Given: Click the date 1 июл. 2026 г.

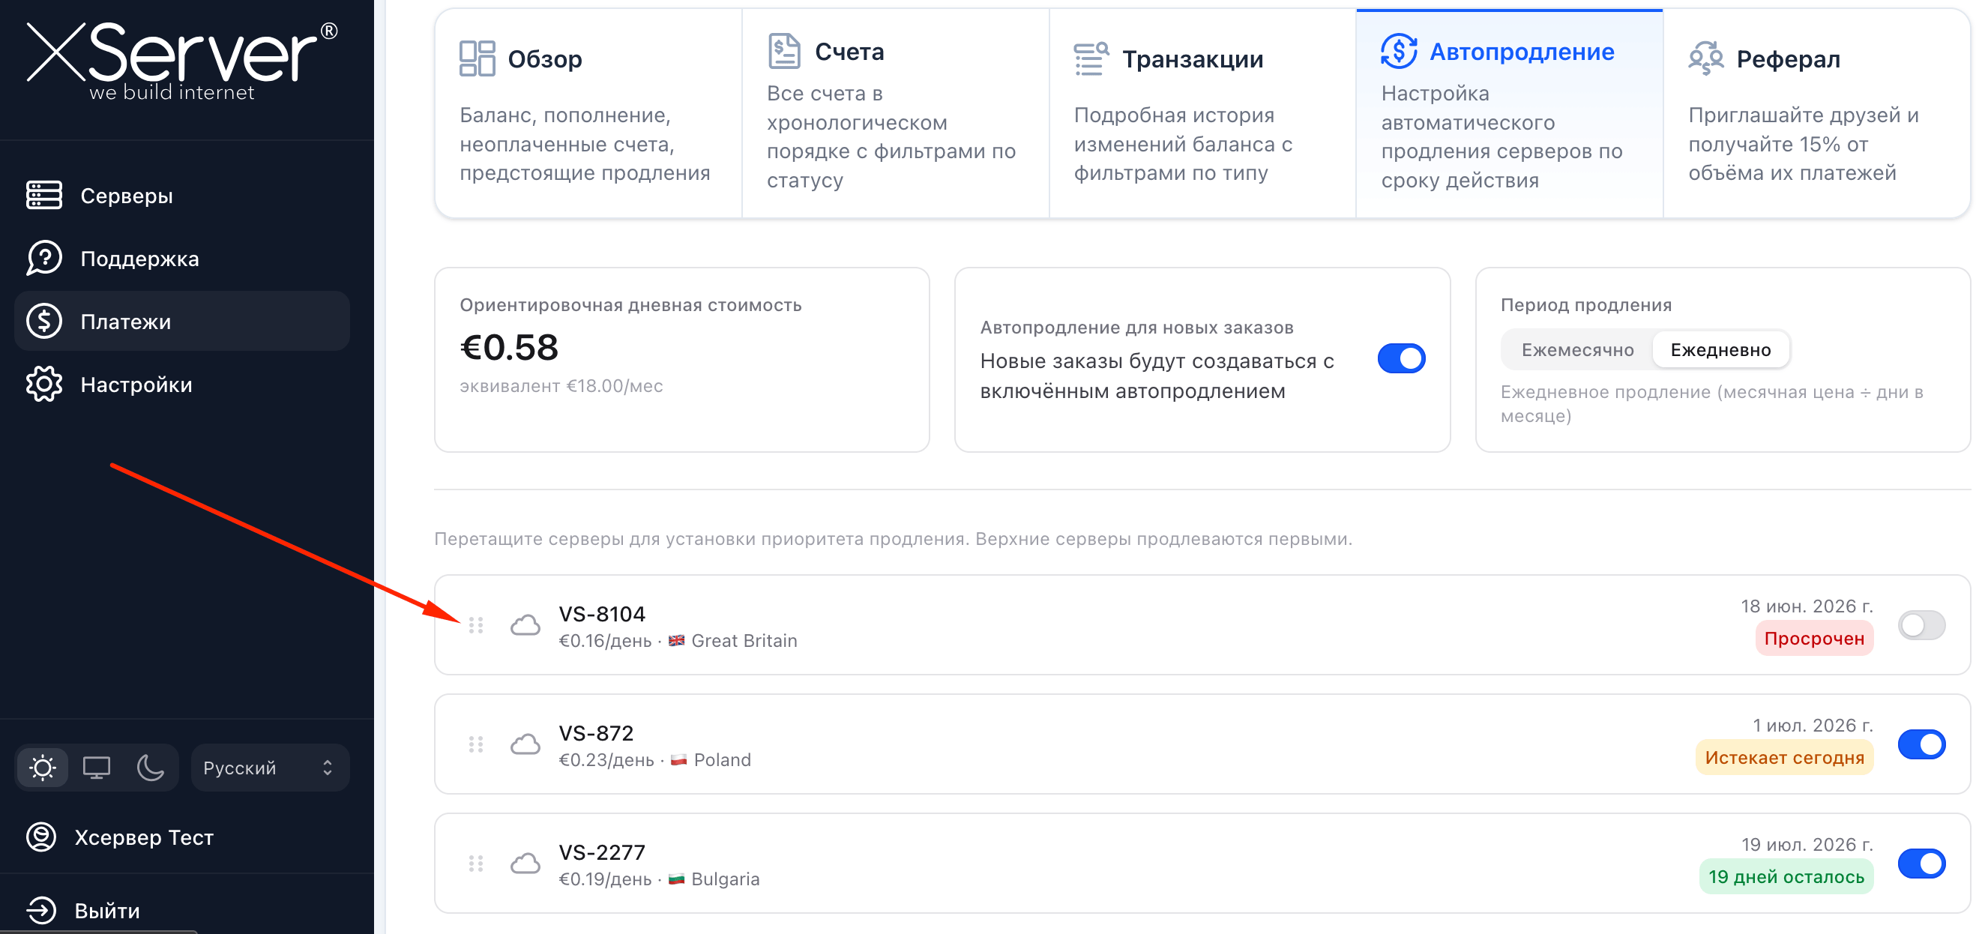Looking at the screenshot, I should click(1813, 726).
